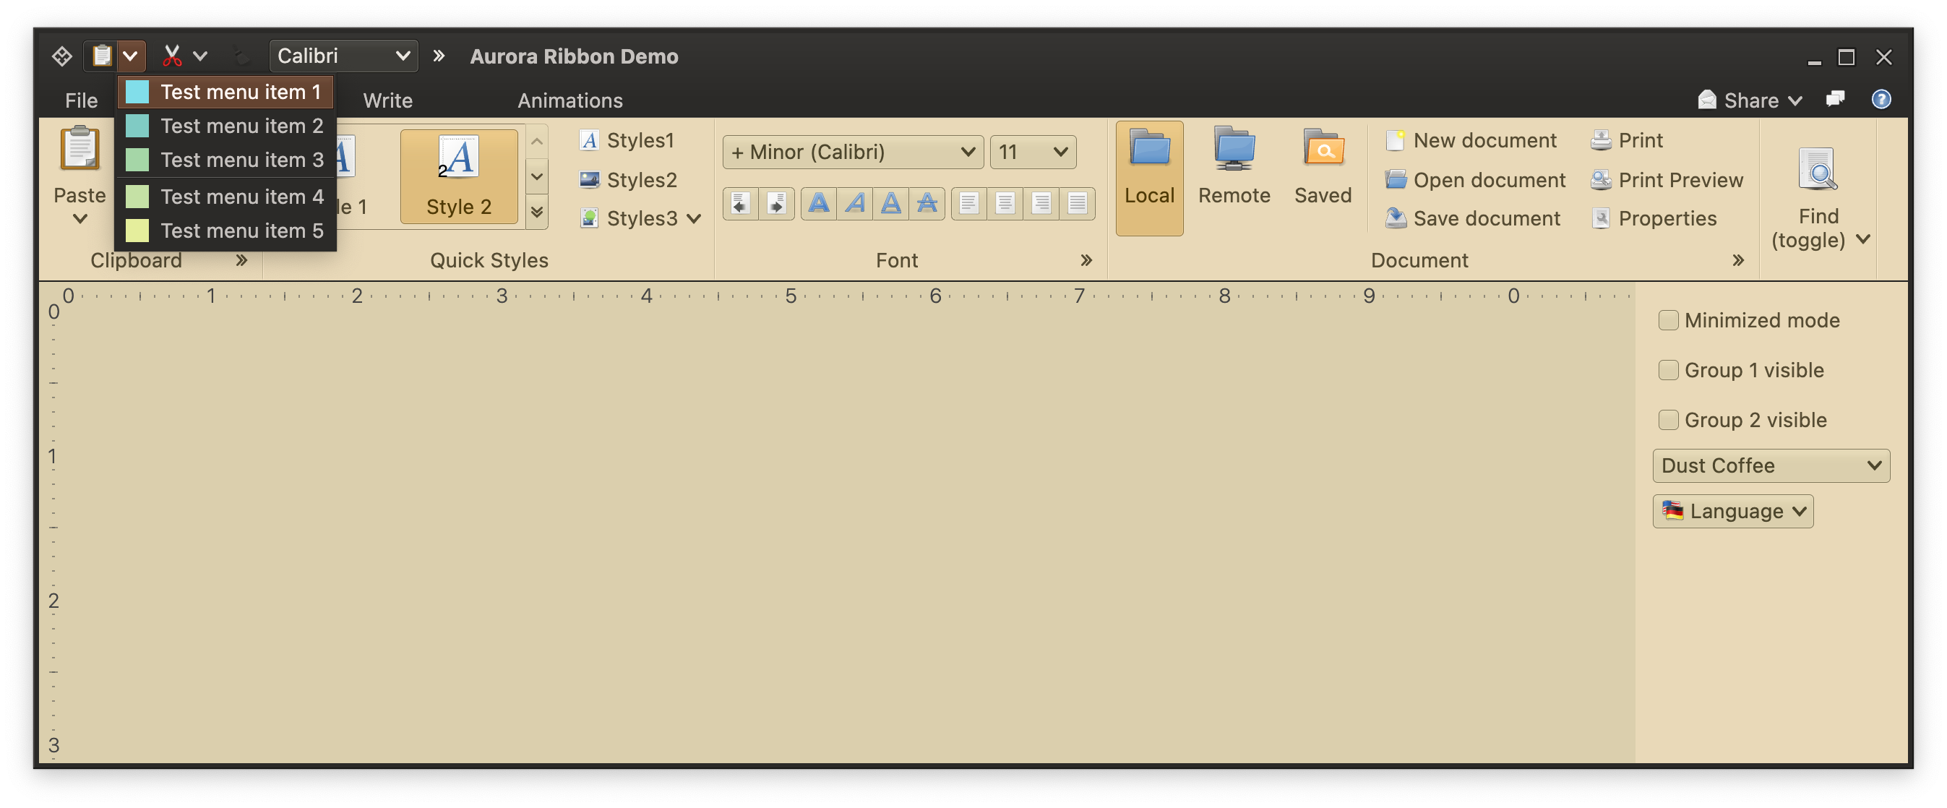Click yellow swatch of menu item 5
This screenshot has height=808, width=1947.
(137, 231)
